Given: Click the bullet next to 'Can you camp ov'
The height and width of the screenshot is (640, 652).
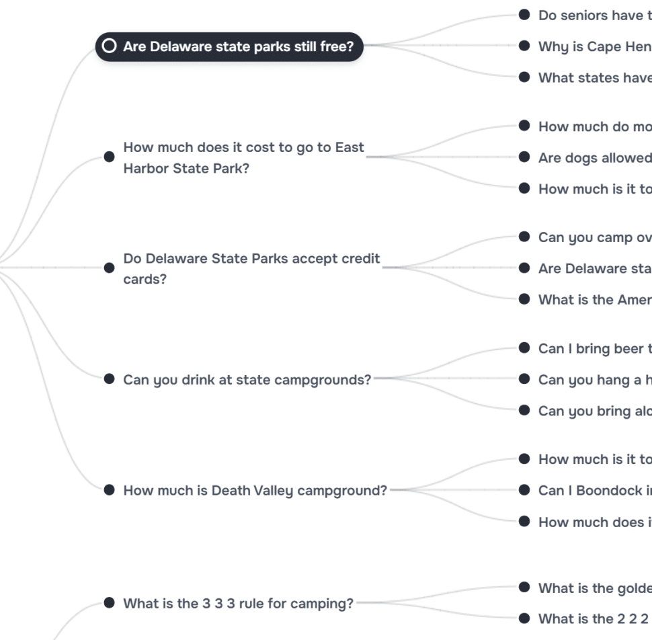Looking at the screenshot, I should (x=524, y=237).
